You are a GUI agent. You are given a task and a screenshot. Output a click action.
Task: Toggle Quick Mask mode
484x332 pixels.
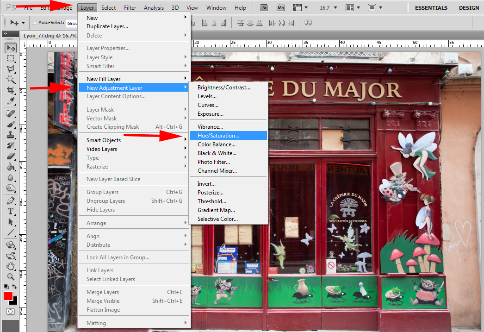[11, 311]
